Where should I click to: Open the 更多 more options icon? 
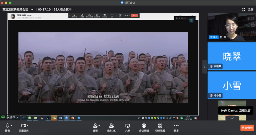click(176, 126)
